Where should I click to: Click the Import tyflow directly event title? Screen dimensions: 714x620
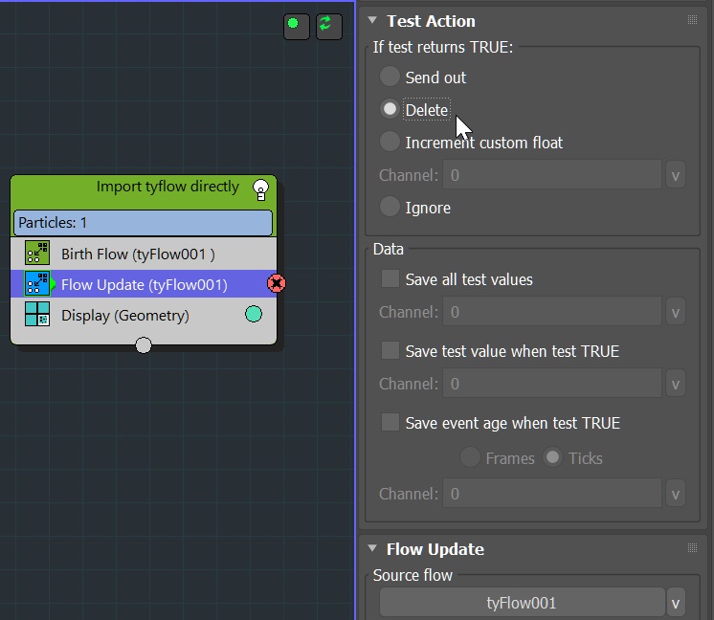(x=167, y=187)
